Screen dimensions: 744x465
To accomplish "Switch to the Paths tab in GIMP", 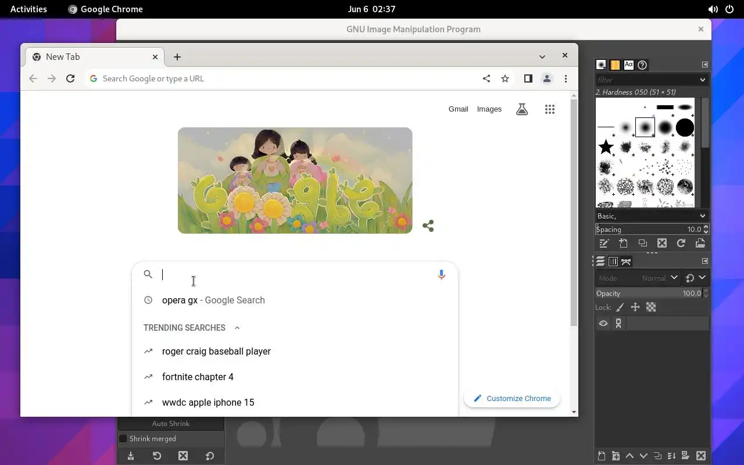I will click(x=626, y=262).
